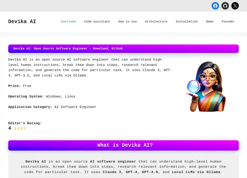
Task: Click the Editor's Rating number 4
Action: pos(10,128)
